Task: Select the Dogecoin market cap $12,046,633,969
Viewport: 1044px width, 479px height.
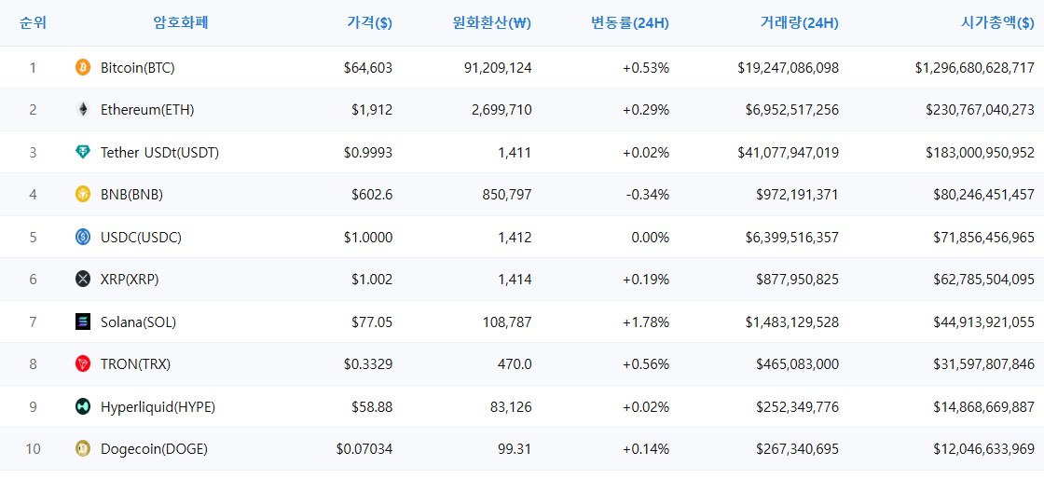Action: pos(984,449)
